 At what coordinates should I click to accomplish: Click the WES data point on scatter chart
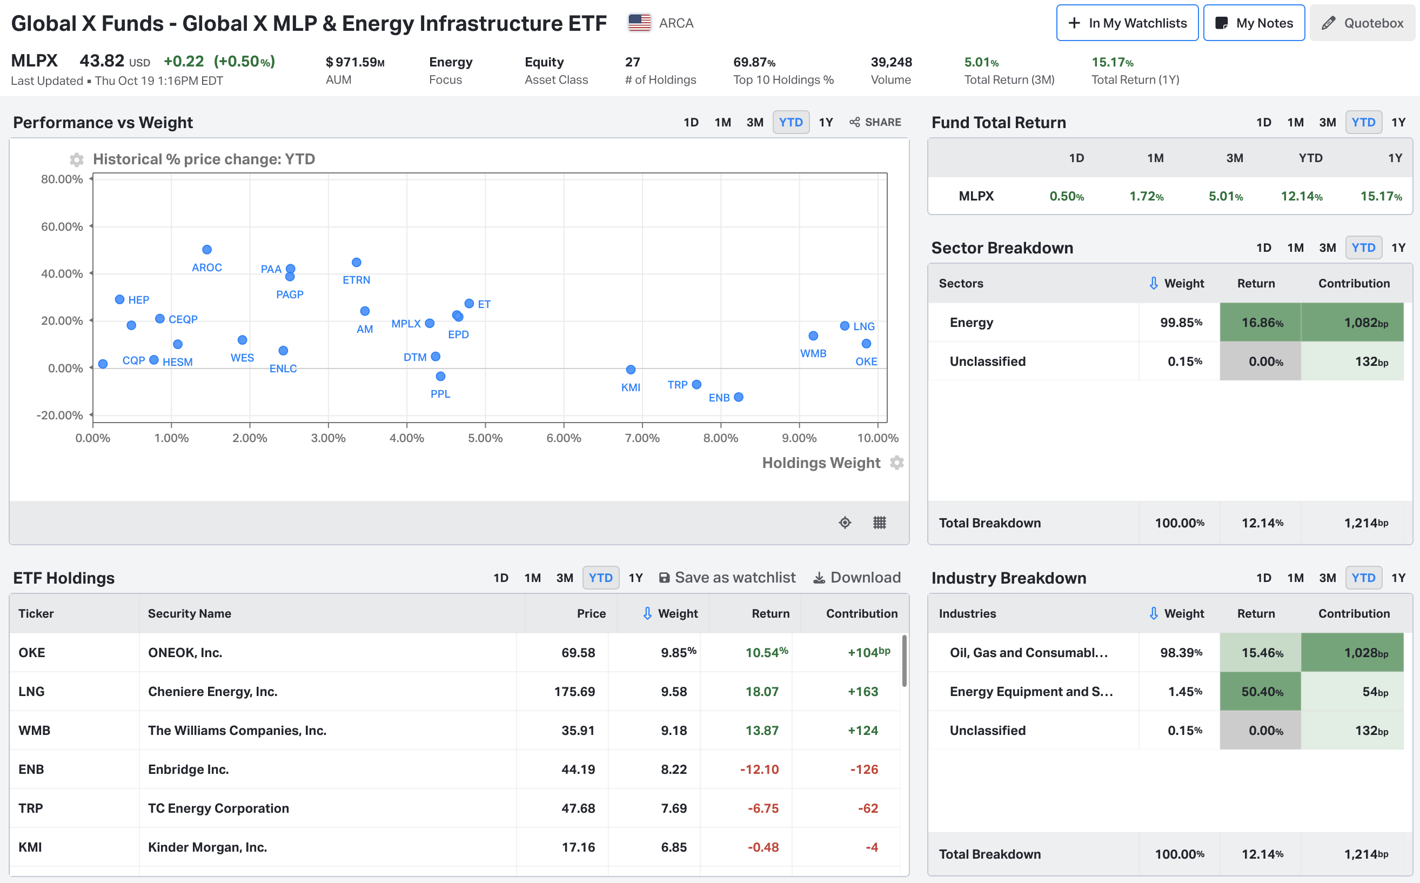point(242,340)
